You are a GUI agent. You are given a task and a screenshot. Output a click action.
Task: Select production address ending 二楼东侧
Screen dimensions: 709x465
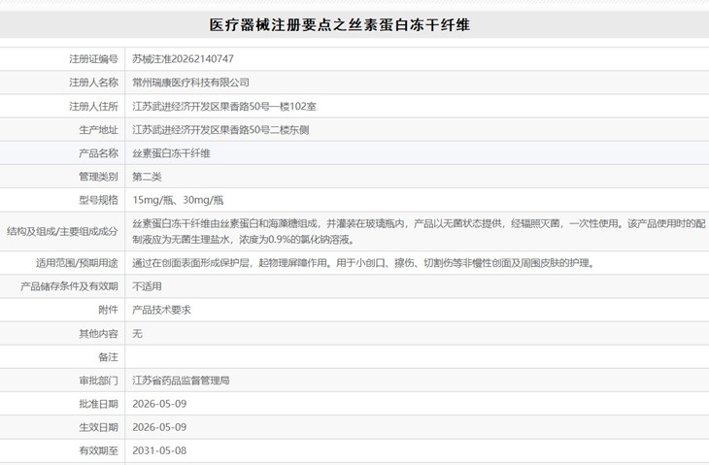[x=220, y=130]
